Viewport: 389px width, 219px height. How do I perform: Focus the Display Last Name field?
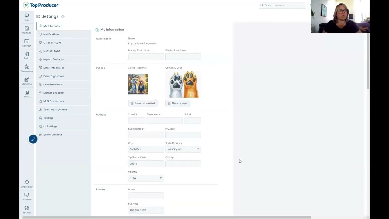click(183, 57)
